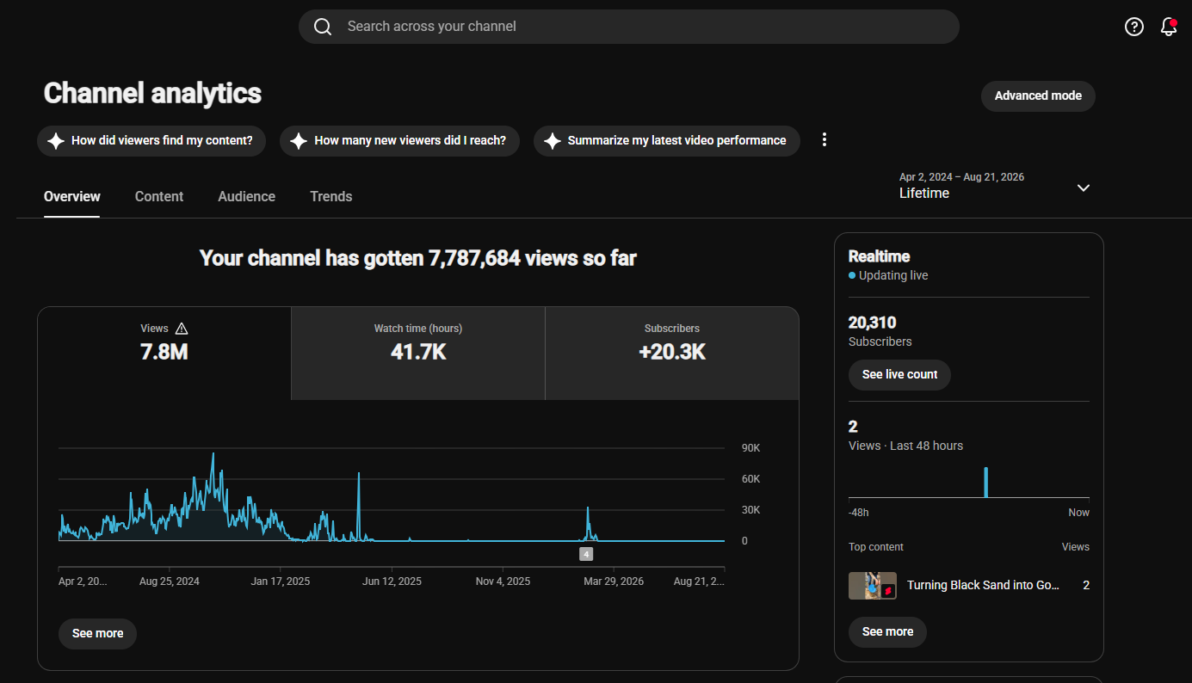Open the notifications bell
This screenshot has width=1192, height=683.
tap(1169, 27)
